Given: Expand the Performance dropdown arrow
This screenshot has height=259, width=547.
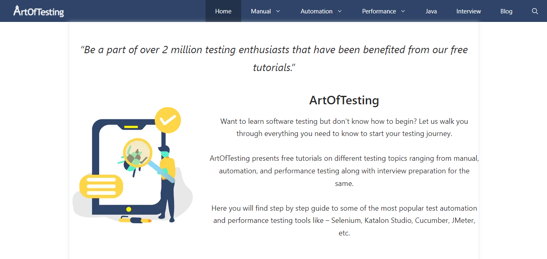Looking at the screenshot, I should point(403,11).
